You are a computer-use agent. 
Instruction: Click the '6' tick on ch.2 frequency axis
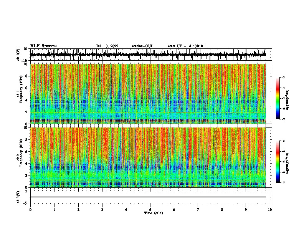click(x=27, y=151)
